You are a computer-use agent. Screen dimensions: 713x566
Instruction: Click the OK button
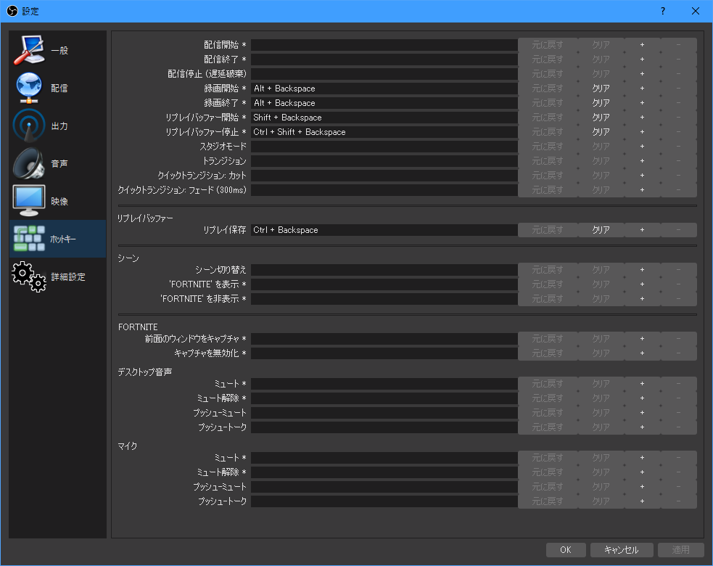pos(566,549)
